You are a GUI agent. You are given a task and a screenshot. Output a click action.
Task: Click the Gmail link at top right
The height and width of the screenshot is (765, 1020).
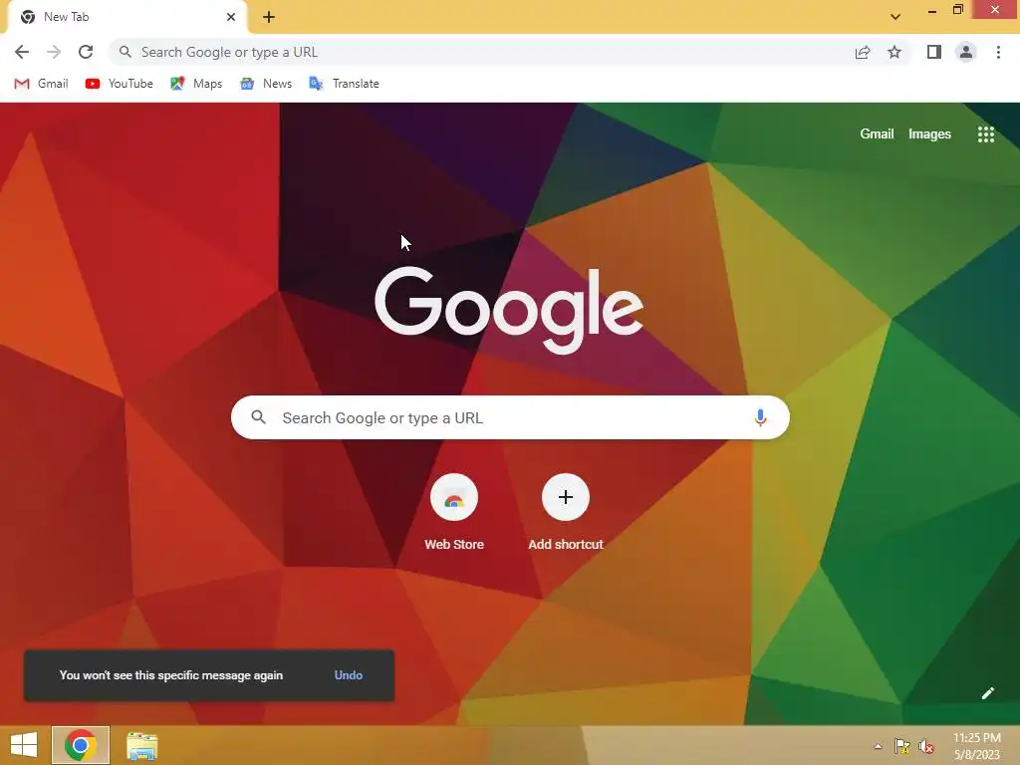(877, 134)
